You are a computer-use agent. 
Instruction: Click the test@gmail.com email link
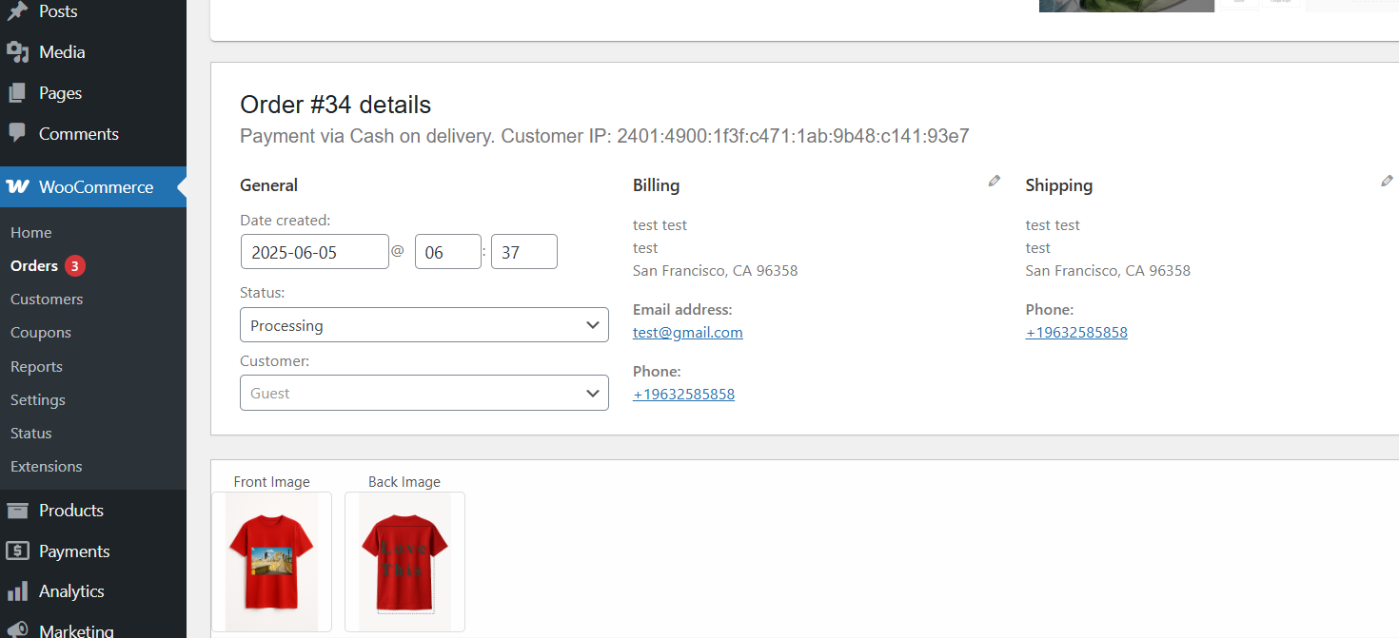(x=687, y=333)
